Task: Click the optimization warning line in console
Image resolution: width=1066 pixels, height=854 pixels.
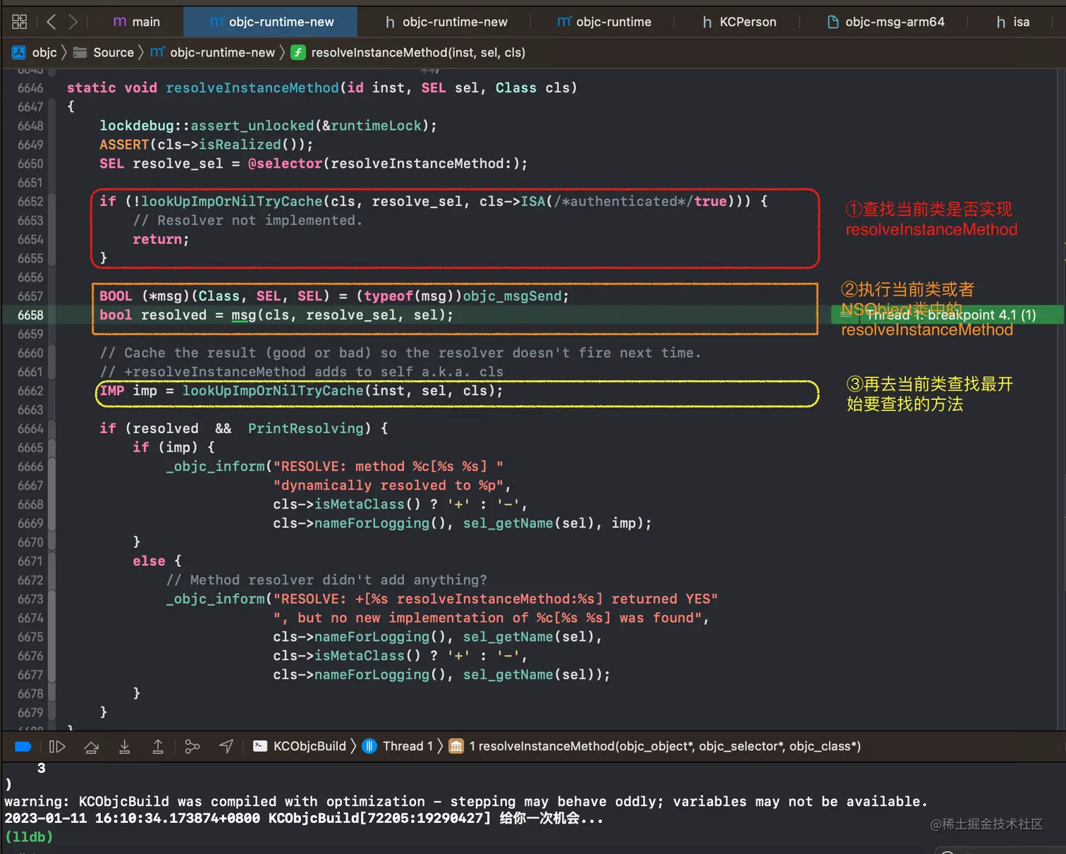Action: pyautogui.click(x=465, y=802)
